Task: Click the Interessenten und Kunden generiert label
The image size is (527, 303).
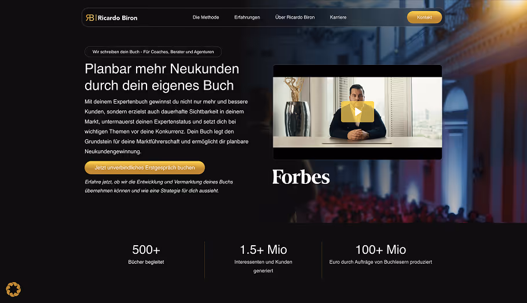Action: [x=263, y=266]
